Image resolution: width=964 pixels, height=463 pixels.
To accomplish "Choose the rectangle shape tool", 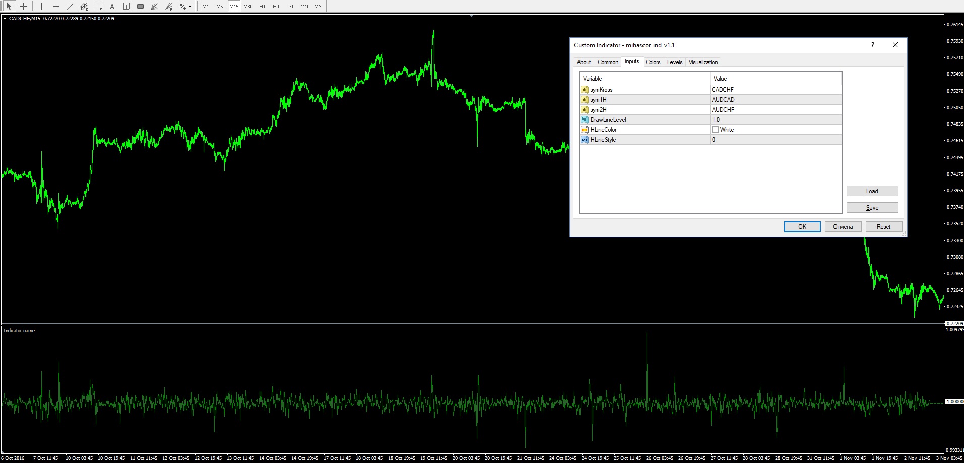I will click(x=140, y=6).
